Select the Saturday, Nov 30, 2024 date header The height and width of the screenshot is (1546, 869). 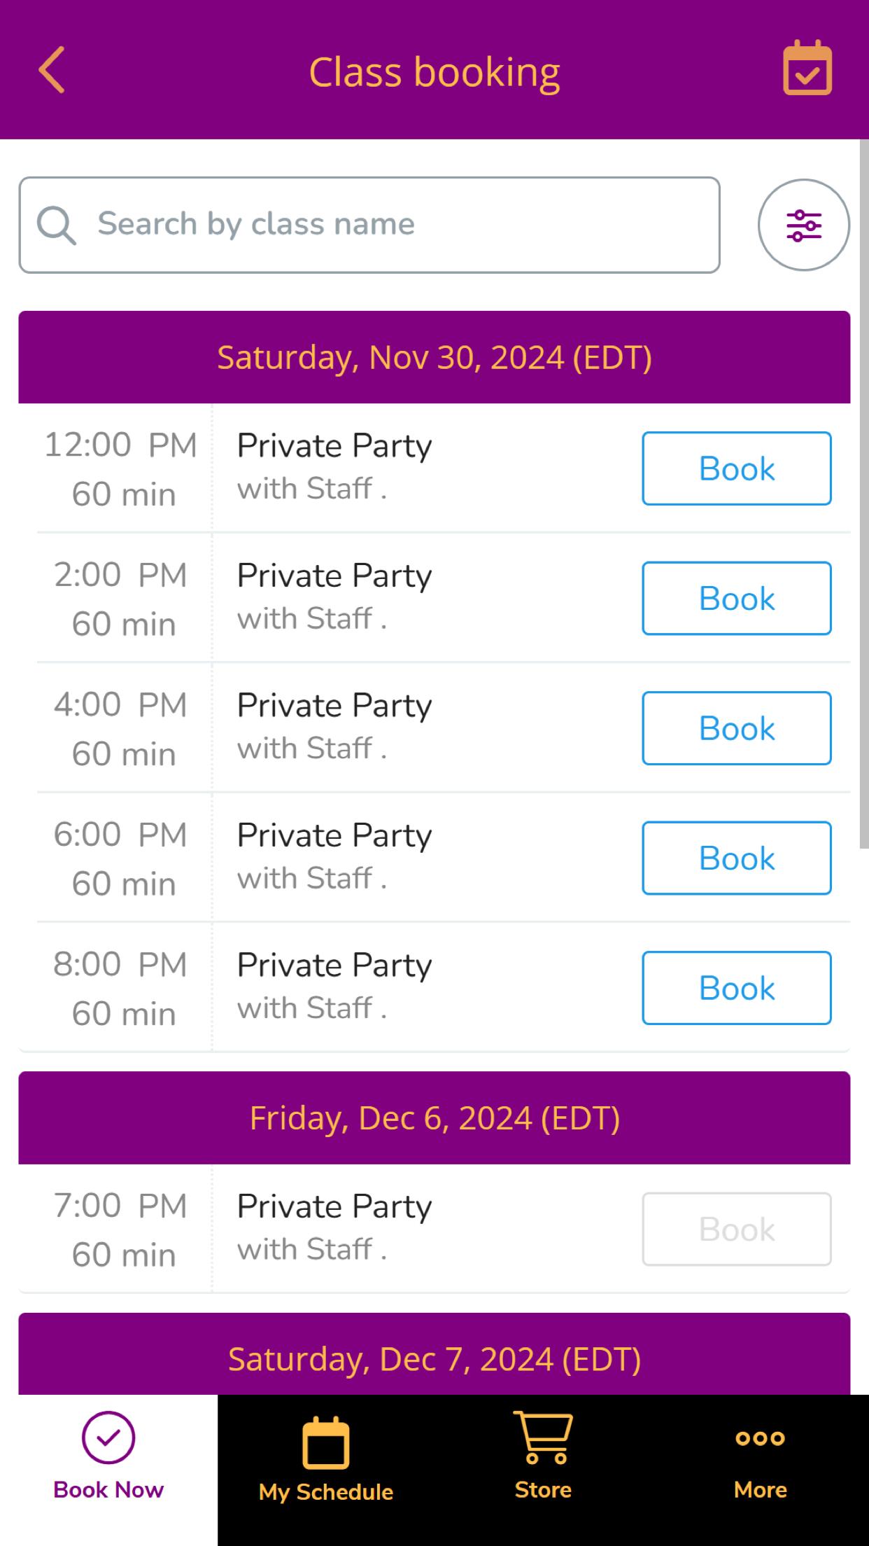(434, 357)
